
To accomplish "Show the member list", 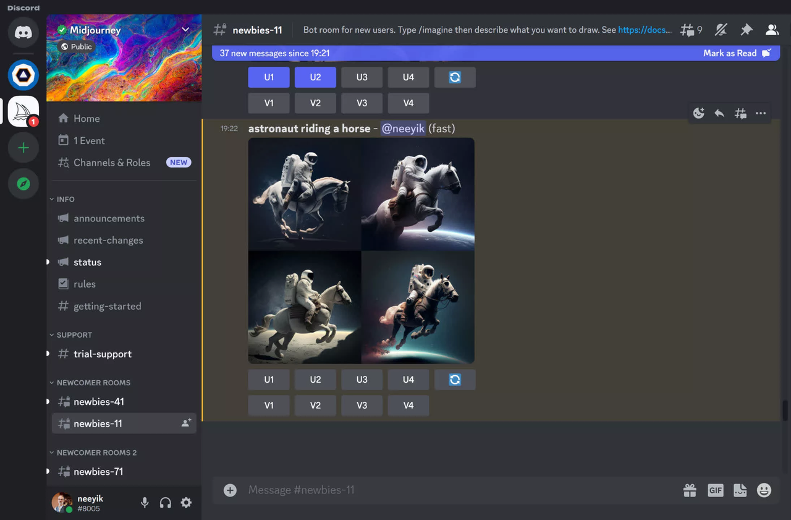I will [x=772, y=29].
